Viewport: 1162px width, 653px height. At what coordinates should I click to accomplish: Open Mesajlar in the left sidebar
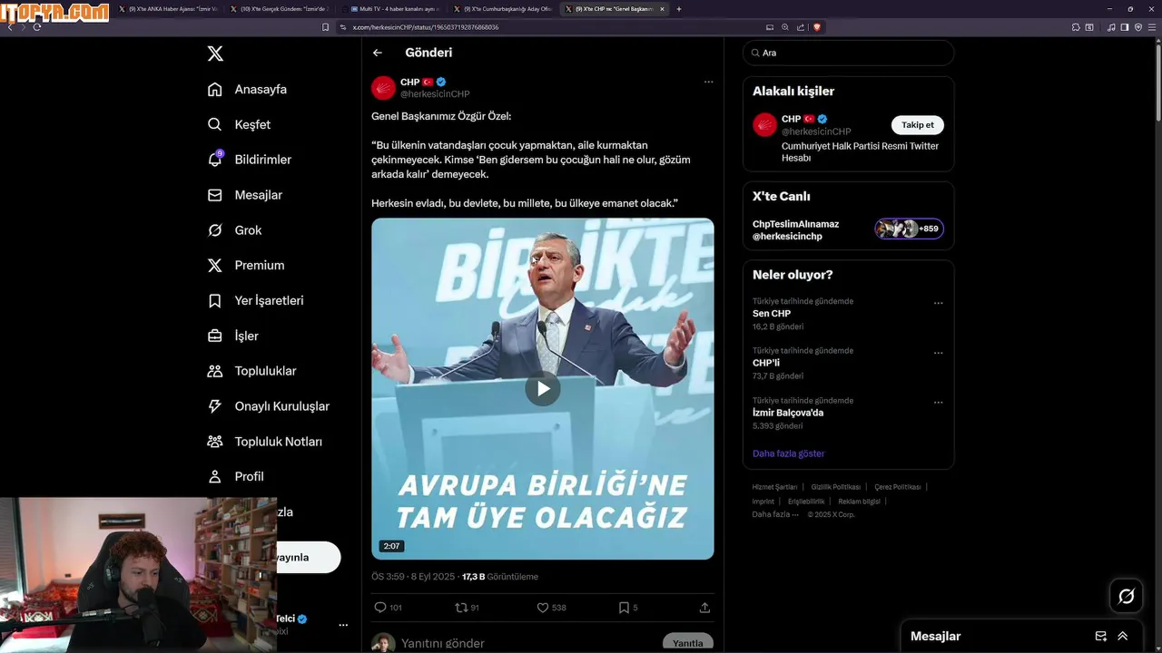coord(244,195)
